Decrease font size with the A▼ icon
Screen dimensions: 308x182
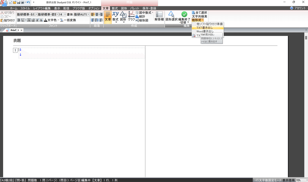coord(41,20)
